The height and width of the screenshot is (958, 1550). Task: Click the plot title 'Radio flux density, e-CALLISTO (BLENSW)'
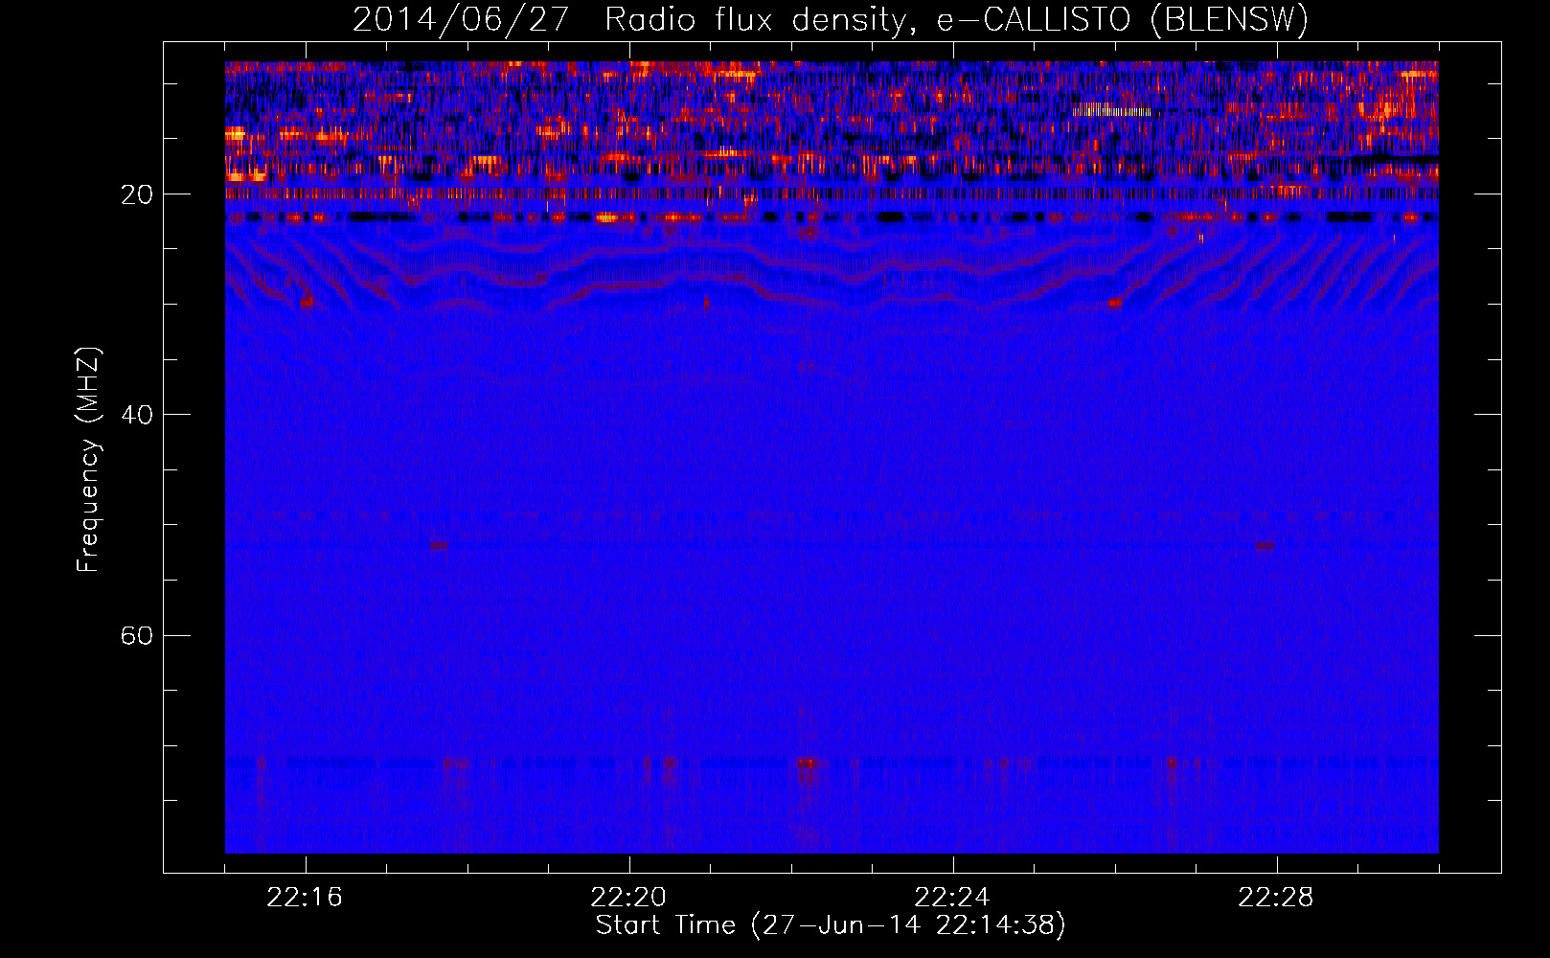tap(957, 19)
